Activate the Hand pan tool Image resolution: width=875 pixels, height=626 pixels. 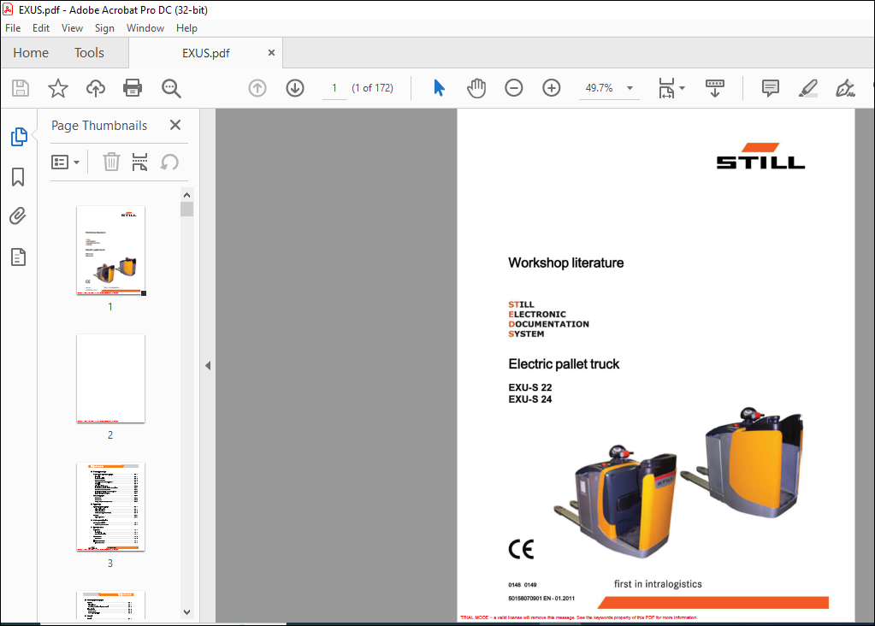[x=476, y=88]
